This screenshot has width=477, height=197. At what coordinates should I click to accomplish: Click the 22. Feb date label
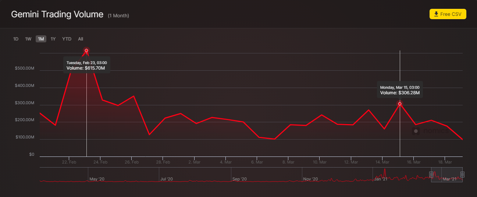tap(69, 162)
